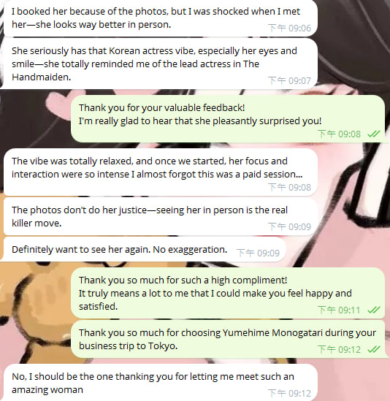Click the 'No, I should be the one thanking' message
This screenshot has height=401, width=390.
[161, 383]
